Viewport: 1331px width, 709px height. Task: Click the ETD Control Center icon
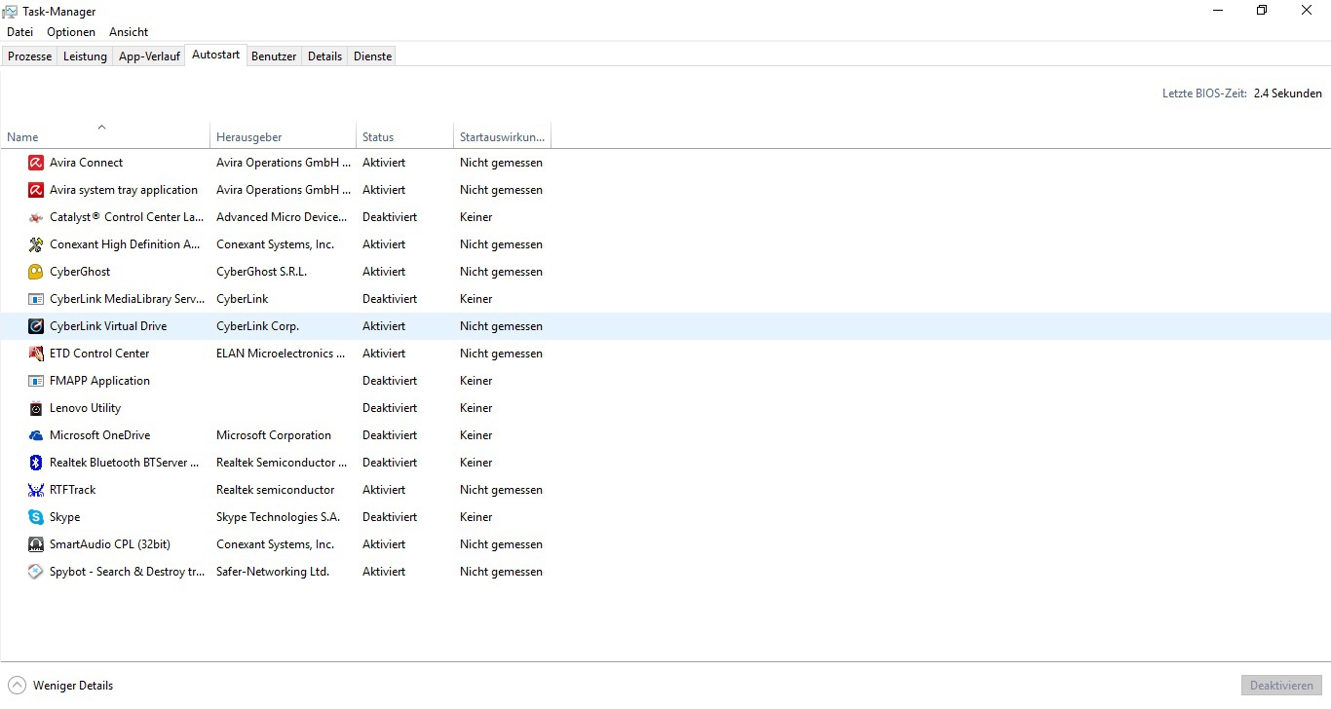click(x=36, y=354)
